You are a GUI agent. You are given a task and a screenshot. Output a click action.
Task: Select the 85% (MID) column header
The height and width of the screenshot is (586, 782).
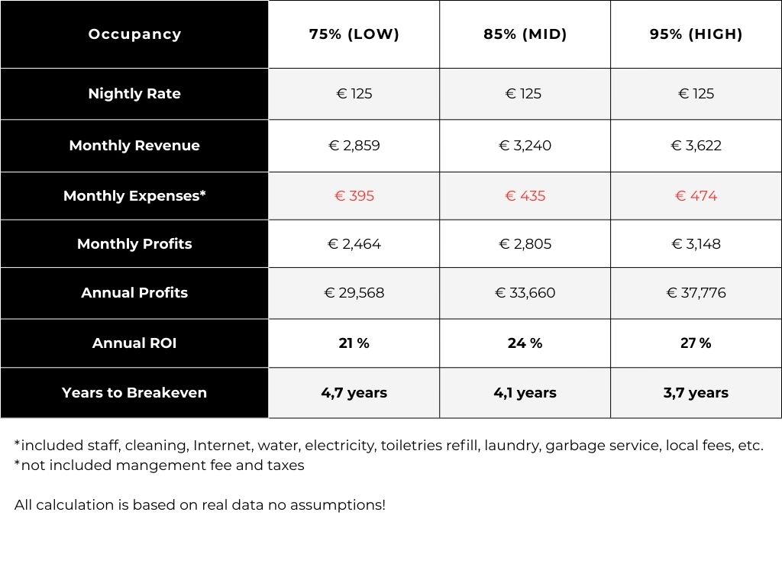(525, 34)
